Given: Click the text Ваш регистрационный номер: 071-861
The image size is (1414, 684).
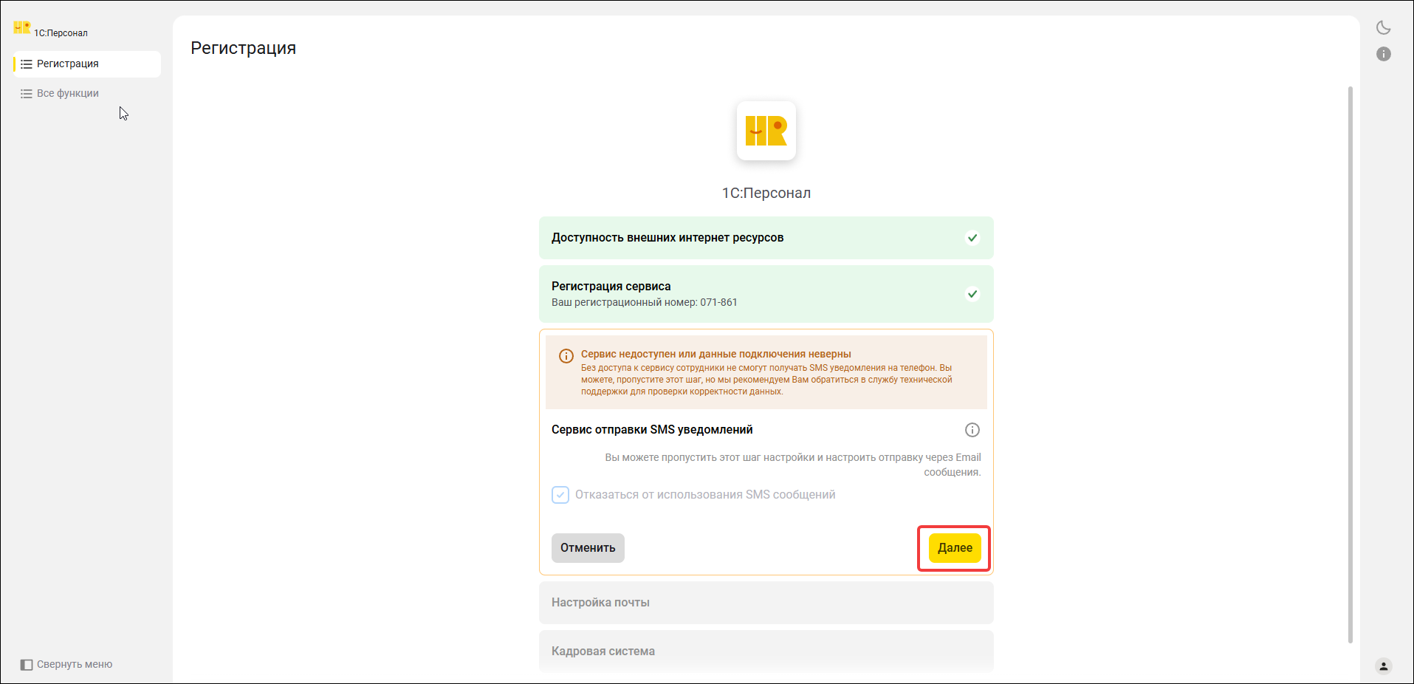Looking at the screenshot, I should pos(644,303).
